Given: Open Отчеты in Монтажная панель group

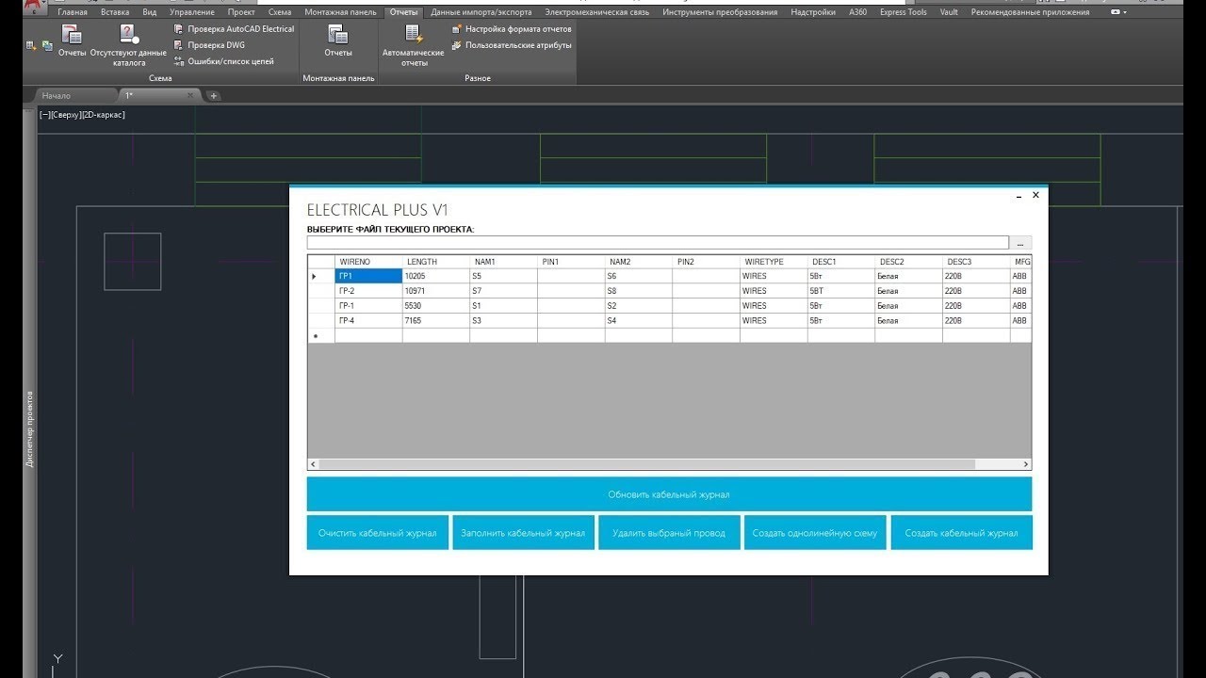Looking at the screenshot, I should coord(338,40).
